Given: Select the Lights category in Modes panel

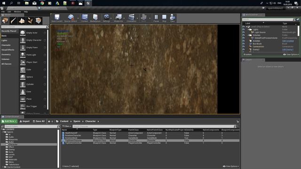Looking at the screenshot, I should [x=9, y=40].
